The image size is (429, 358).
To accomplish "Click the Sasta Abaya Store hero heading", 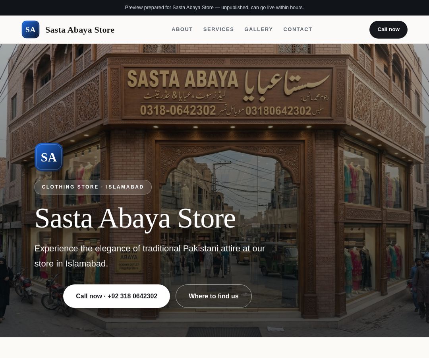I will (x=135, y=219).
